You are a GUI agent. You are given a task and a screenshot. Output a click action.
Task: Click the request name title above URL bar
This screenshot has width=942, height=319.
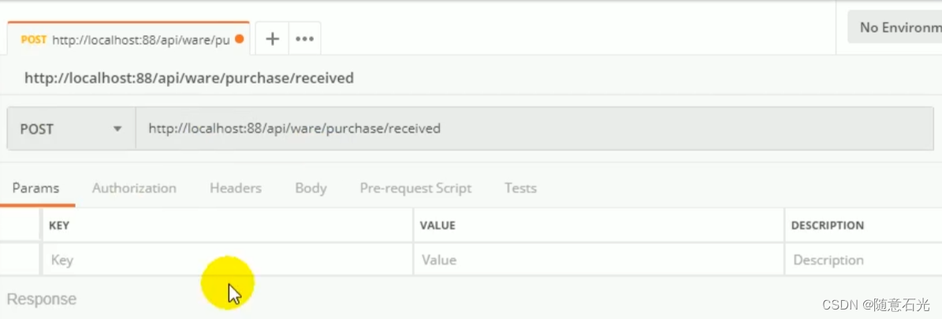click(x=188, y=78)
